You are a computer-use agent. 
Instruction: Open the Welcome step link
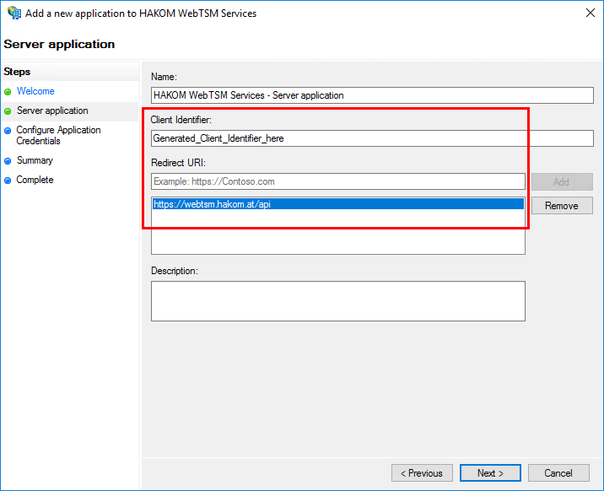[x=35, y=91]
